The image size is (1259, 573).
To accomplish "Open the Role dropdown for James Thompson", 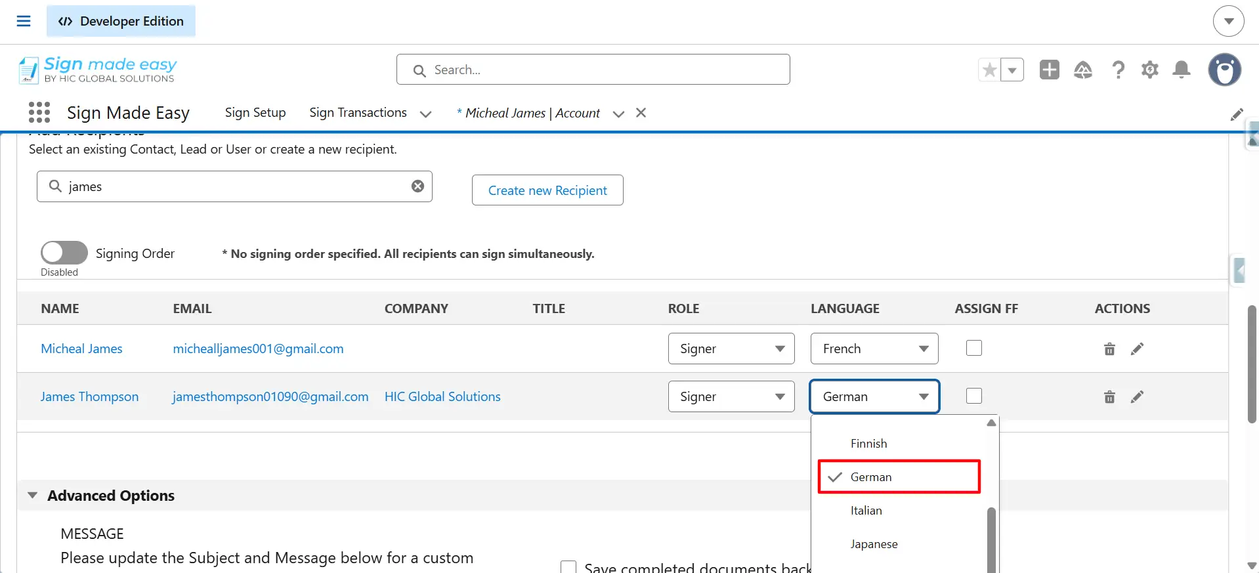I will [x=731, y=396].
